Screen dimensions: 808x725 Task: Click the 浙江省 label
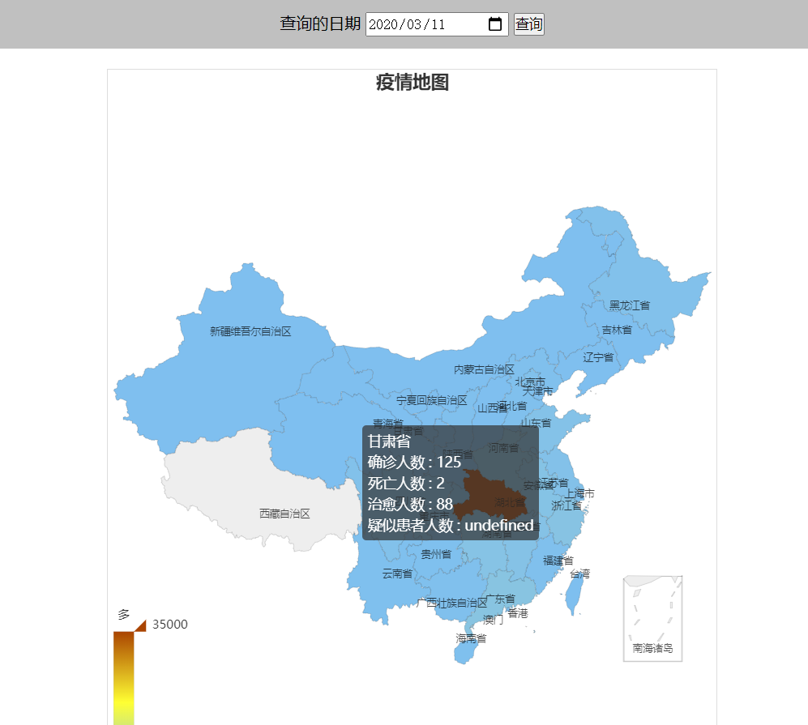click(x=566, y=505)
